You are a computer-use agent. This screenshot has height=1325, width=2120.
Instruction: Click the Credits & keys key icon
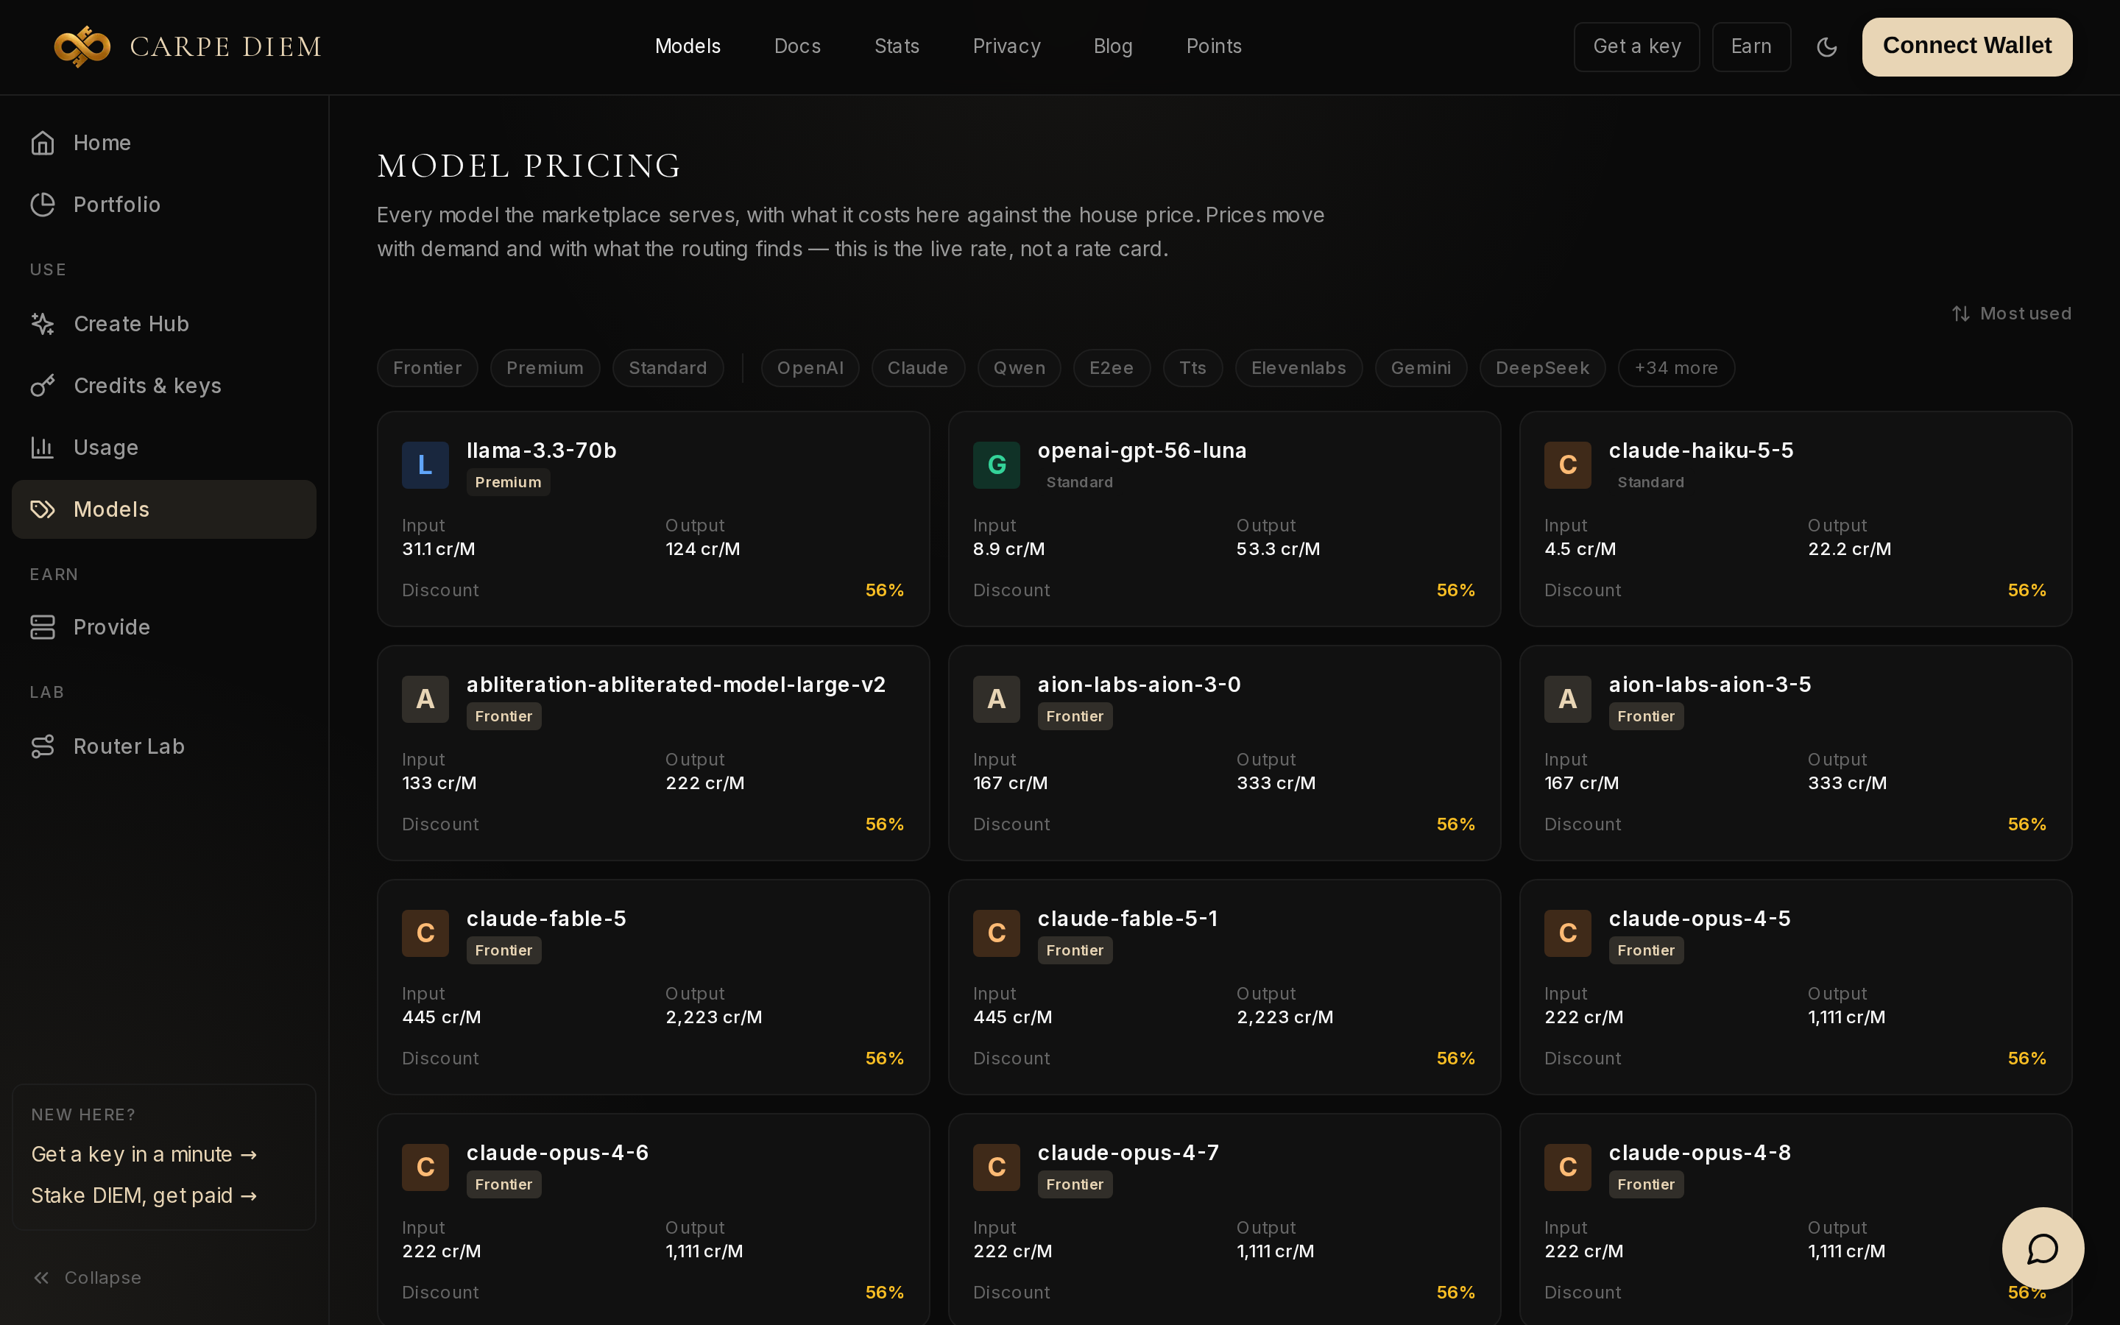[x=43, y=386]
